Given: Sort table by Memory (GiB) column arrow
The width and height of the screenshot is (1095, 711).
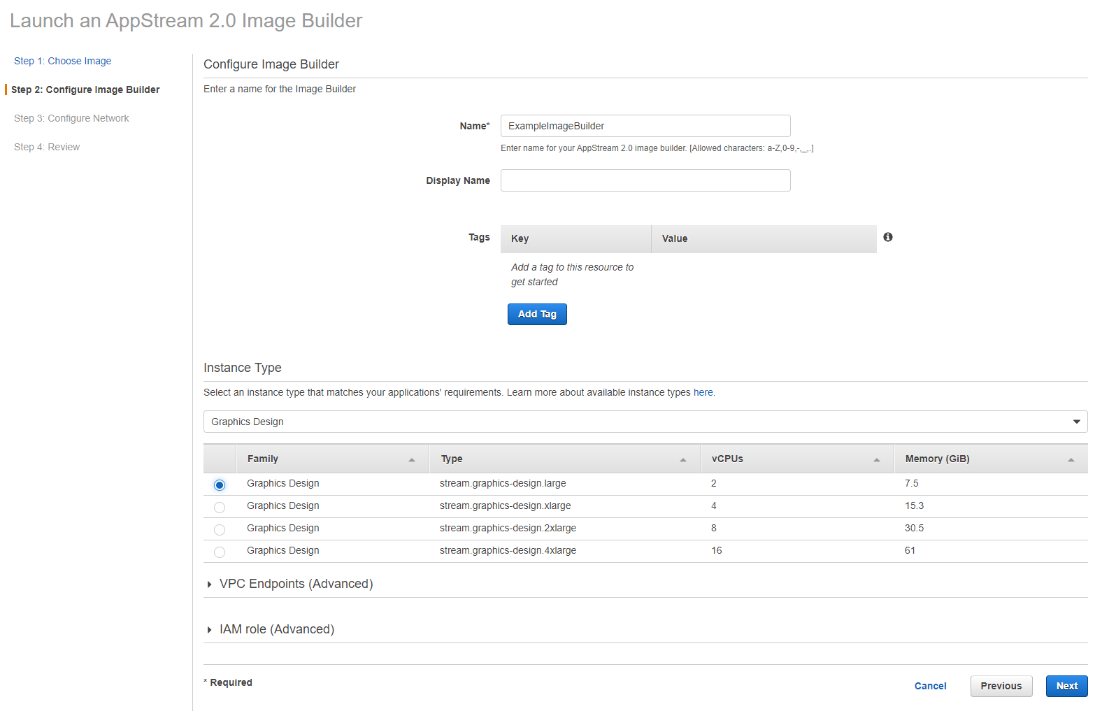Looking at the screenshot, I should coord(1071,459).
